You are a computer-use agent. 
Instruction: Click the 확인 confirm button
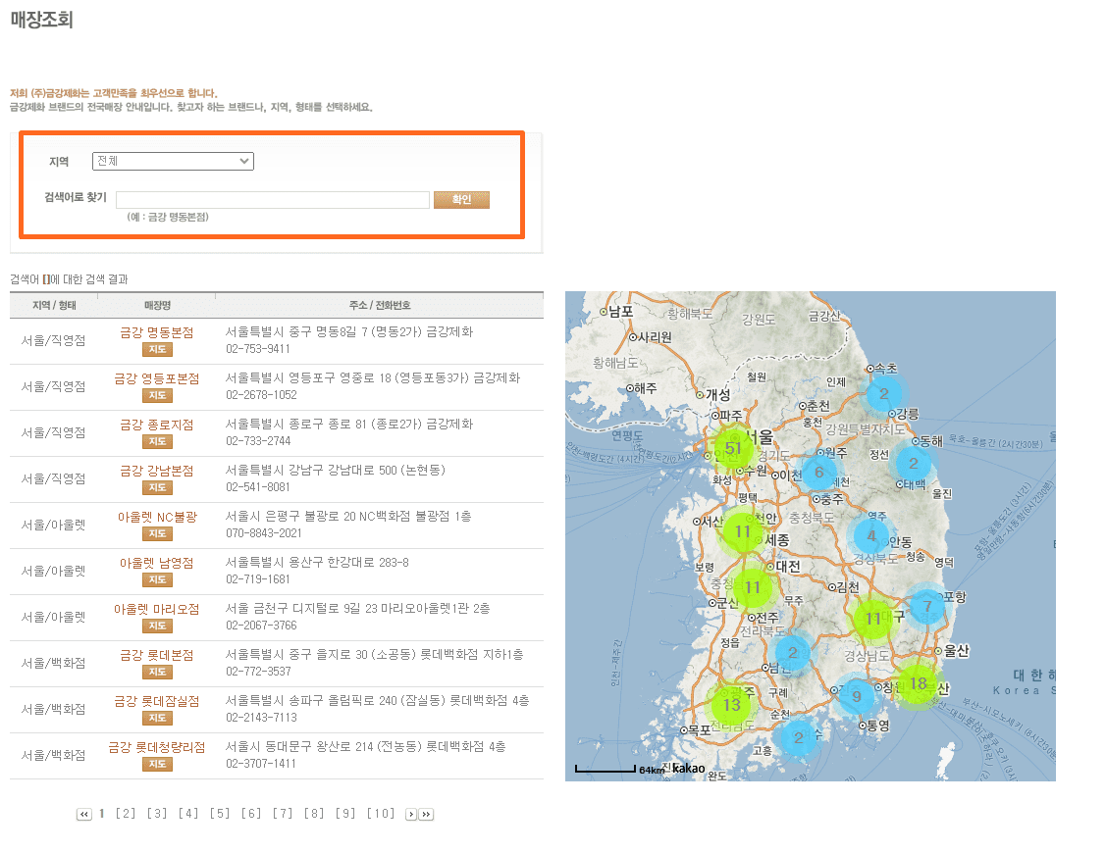(x=461, y=200)
